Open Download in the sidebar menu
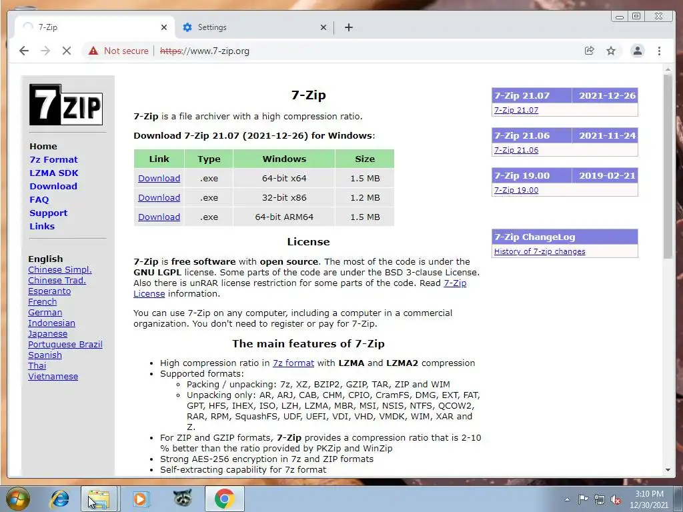This screenshot has width=683, height=512. click(x=53, y=187)
